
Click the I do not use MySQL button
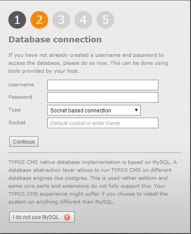42,217
